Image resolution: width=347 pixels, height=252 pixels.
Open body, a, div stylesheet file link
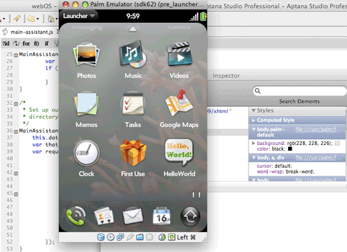coord(318,158)
